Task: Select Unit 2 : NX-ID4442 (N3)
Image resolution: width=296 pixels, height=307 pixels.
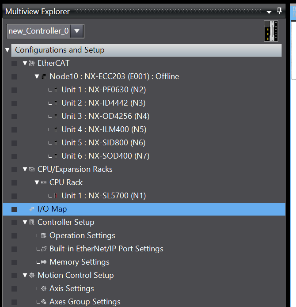Action: pos(103,103)
